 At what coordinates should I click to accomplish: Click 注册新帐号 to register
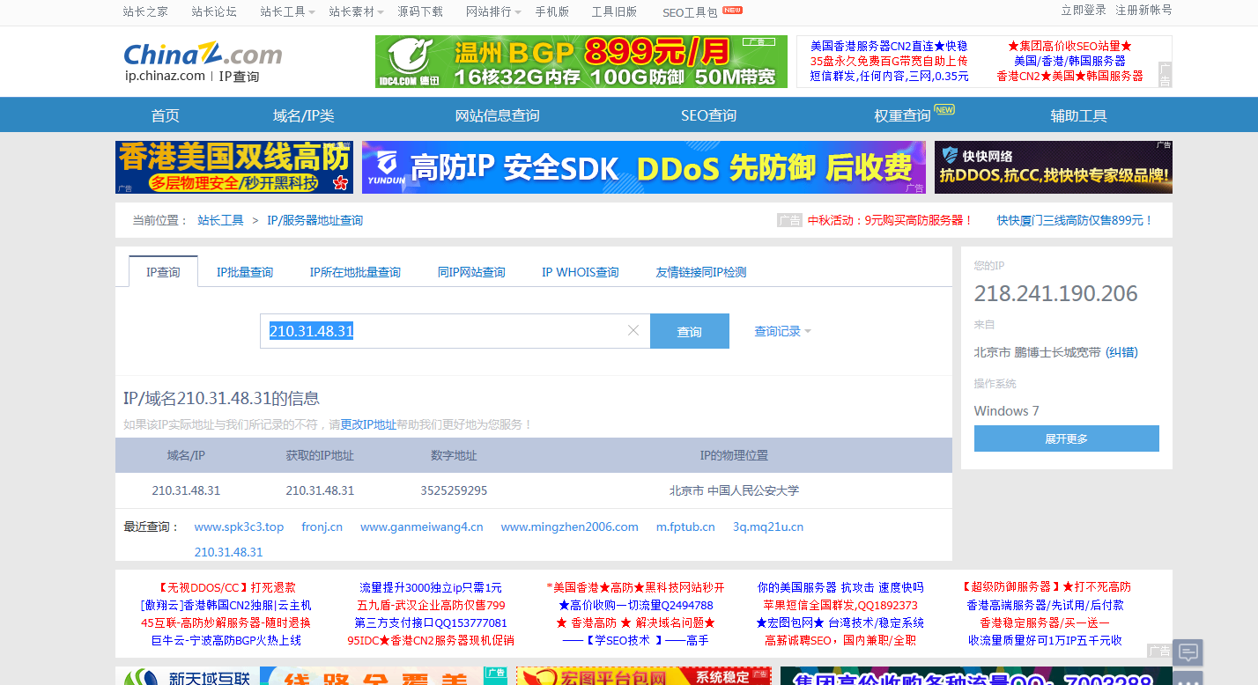pos(1143,10)
